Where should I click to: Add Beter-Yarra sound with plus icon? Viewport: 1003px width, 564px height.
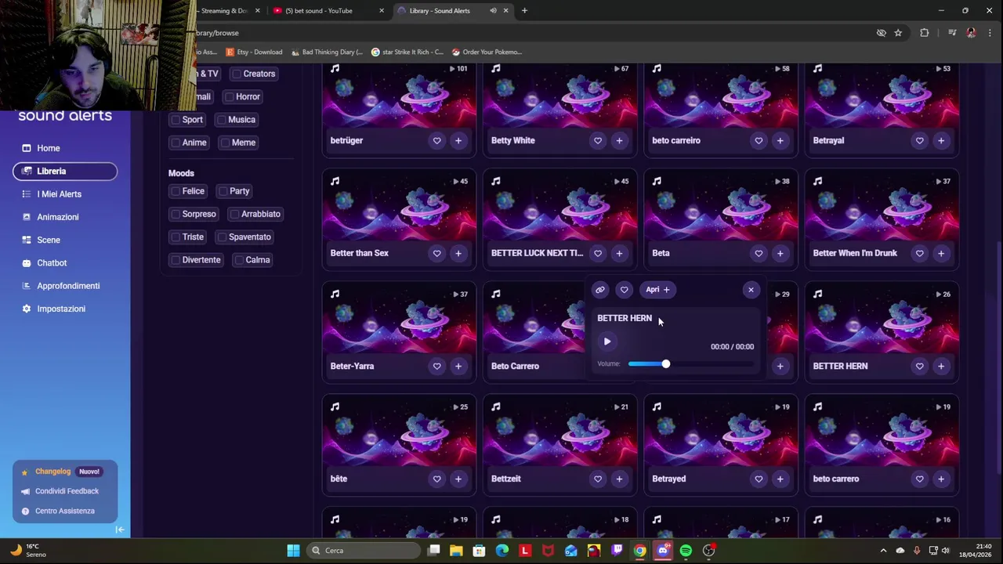458,366
